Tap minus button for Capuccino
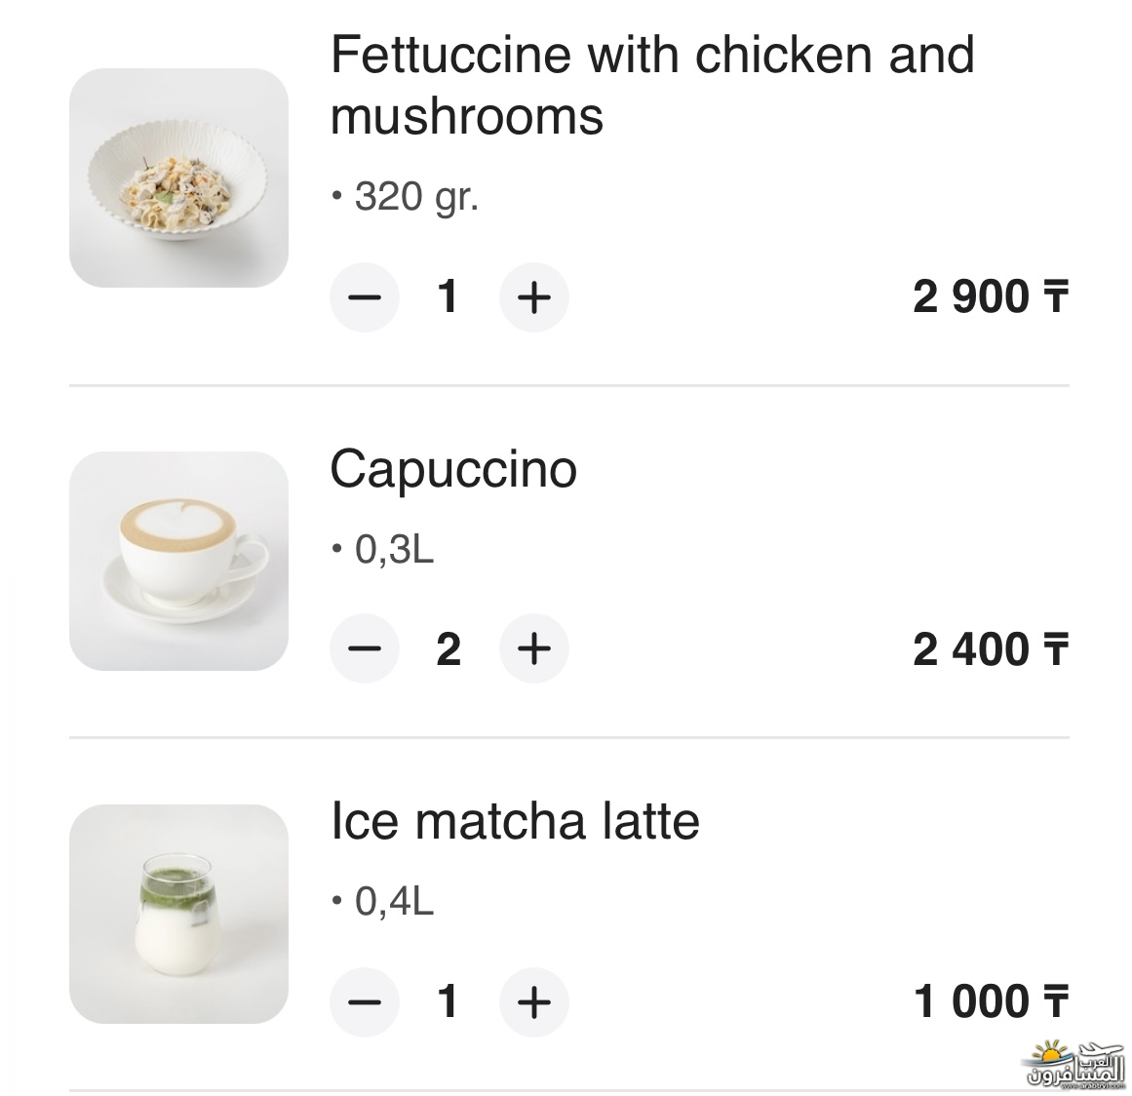The width and height of the screenshot is (1132, 1096). (365, 648)
